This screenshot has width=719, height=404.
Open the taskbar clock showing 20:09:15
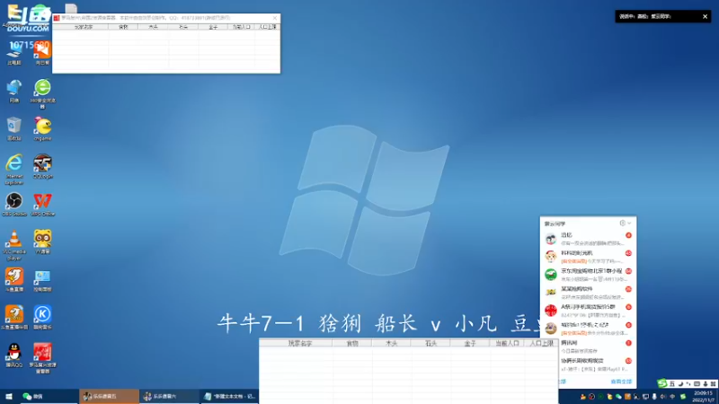pyautogui.click(x=704, y=397)
